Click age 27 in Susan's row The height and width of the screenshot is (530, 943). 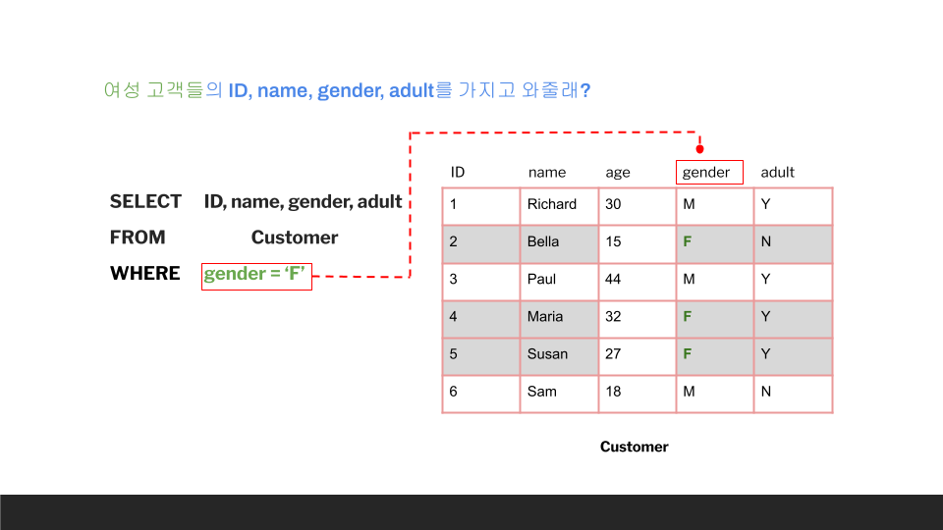[638, 356]
